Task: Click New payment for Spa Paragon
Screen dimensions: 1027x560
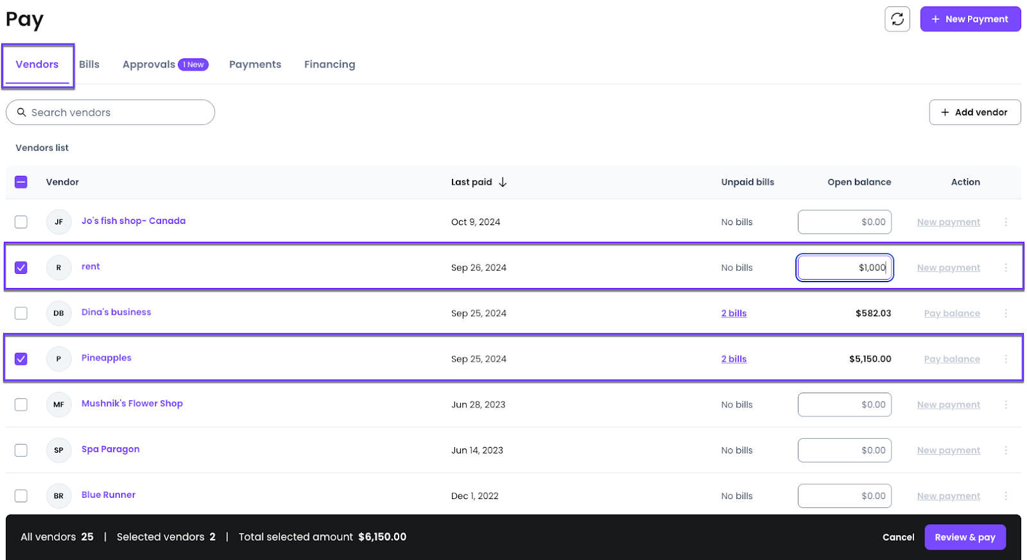Action: pos(948,450)
